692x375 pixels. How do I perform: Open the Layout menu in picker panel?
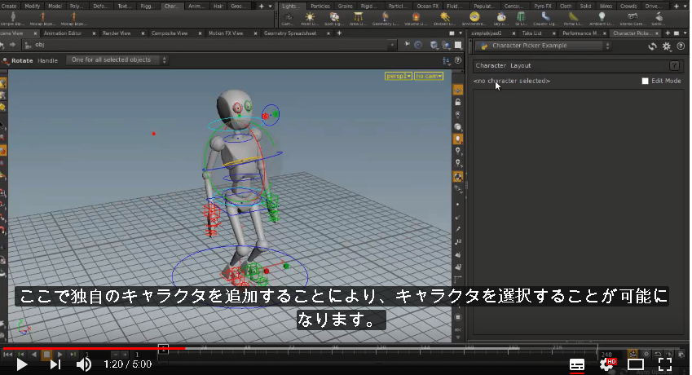click(520, 66)
